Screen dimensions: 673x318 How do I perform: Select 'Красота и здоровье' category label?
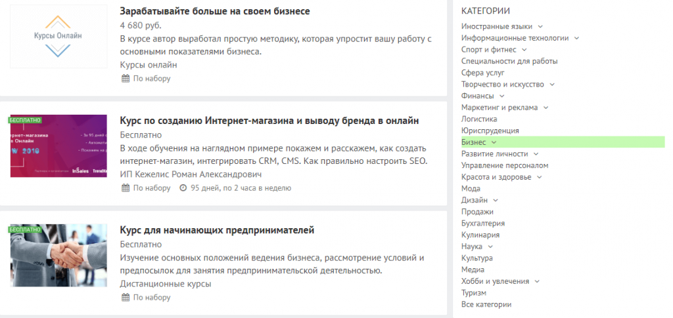[x=496, y=177]
